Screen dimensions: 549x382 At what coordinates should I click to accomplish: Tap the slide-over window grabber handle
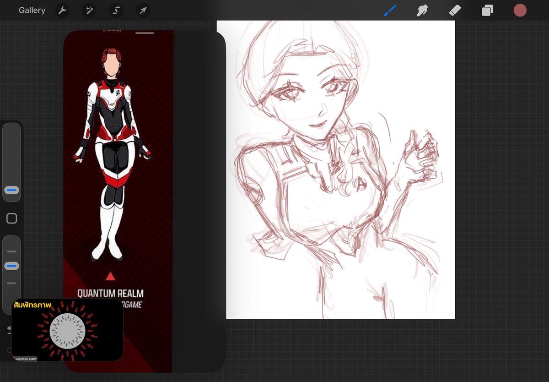pos(145,33)
